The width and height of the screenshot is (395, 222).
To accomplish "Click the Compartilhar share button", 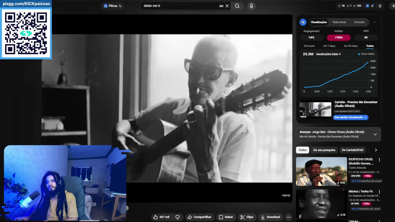I will (x=199, y=217).
